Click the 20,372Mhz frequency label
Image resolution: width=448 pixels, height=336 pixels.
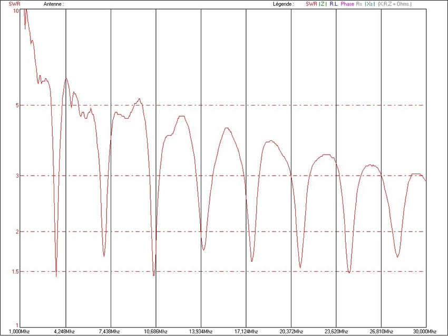[x=291, y=332]
